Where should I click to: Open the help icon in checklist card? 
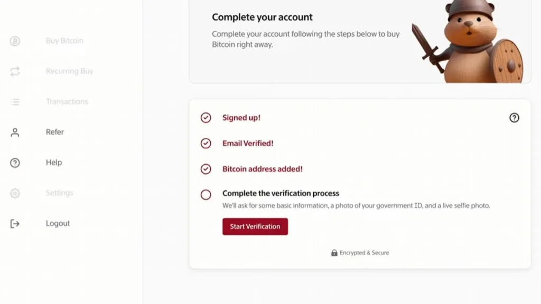click(x=514, y=118)
